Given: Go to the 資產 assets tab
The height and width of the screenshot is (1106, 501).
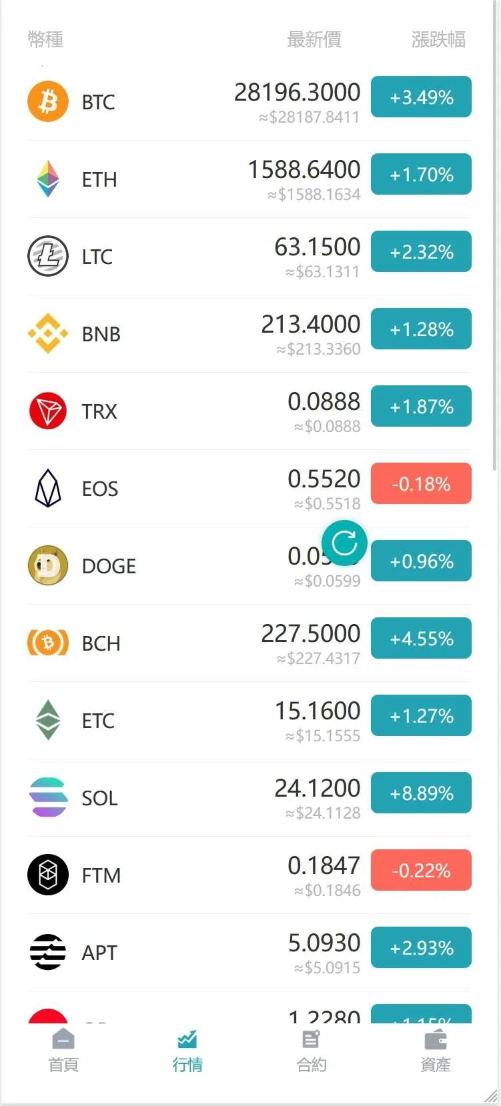Looking at the screenshot, I should pos(436,1051).
